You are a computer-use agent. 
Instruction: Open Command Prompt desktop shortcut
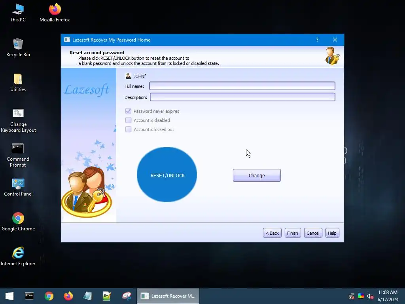[18, 155]
